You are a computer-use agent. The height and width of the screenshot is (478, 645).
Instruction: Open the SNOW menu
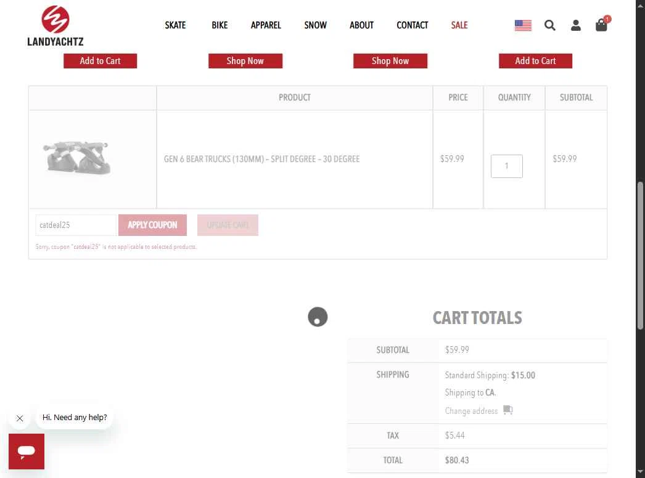coord(315,25)
